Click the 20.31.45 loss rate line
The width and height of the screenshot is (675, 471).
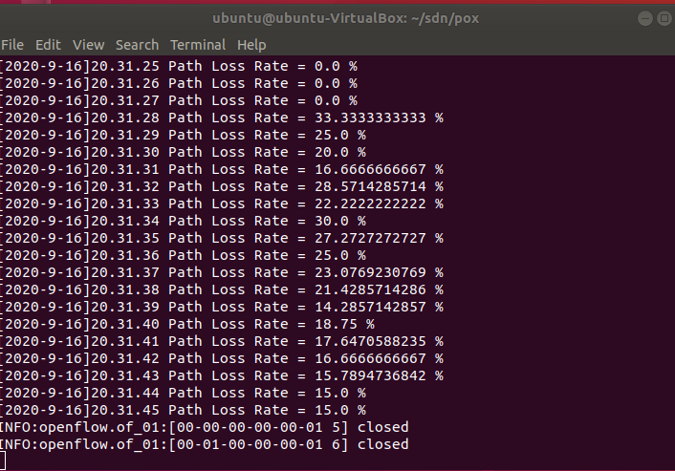coord(183,411)
